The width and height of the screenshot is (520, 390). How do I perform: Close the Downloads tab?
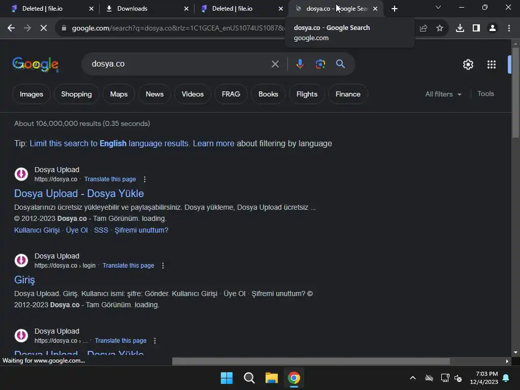tap(186, 9)
